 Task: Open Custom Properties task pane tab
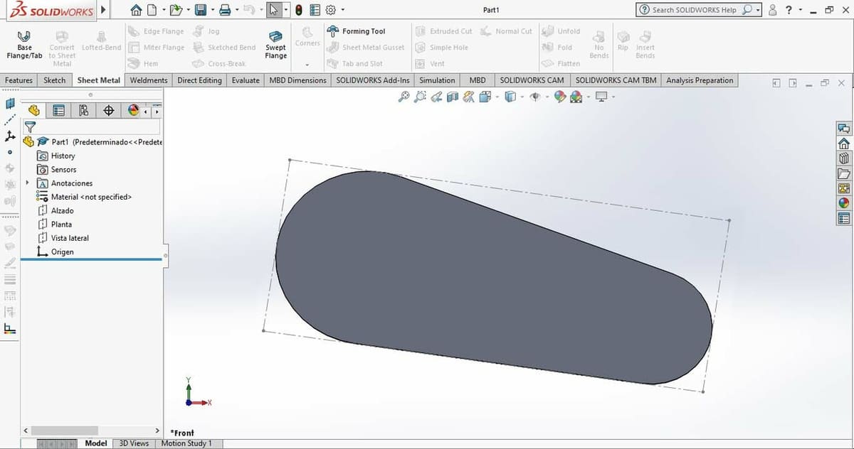pos(844,218)
